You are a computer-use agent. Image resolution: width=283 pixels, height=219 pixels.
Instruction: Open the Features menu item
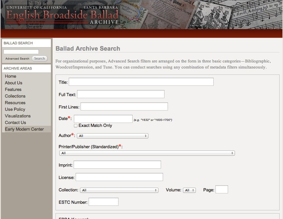[x=13, y=89]
